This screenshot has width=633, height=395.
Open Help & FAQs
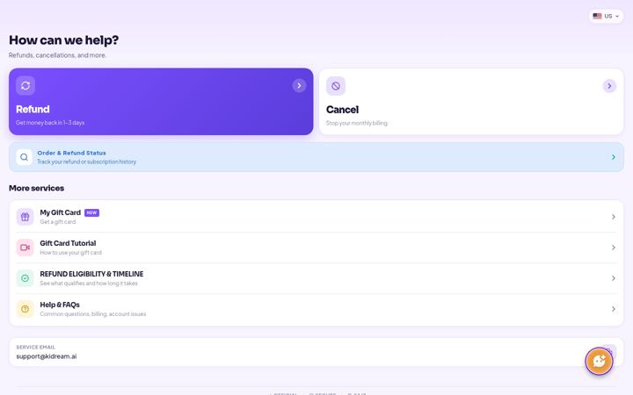click(316, 309)
